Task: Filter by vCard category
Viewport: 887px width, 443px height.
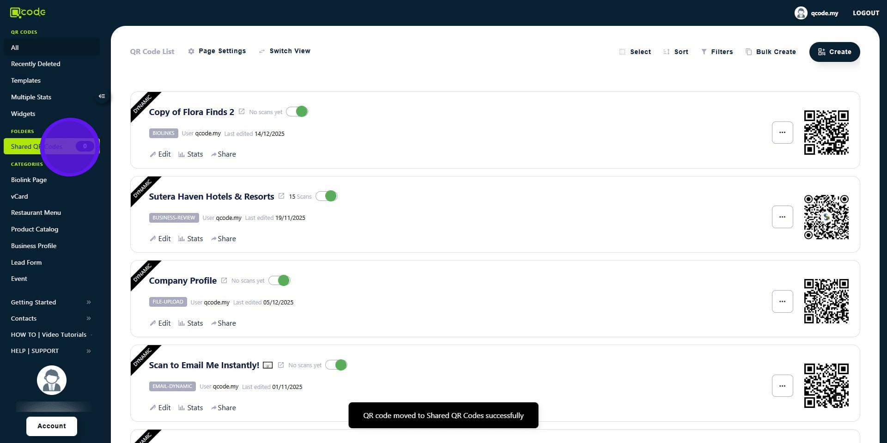Action: (19, 196)
